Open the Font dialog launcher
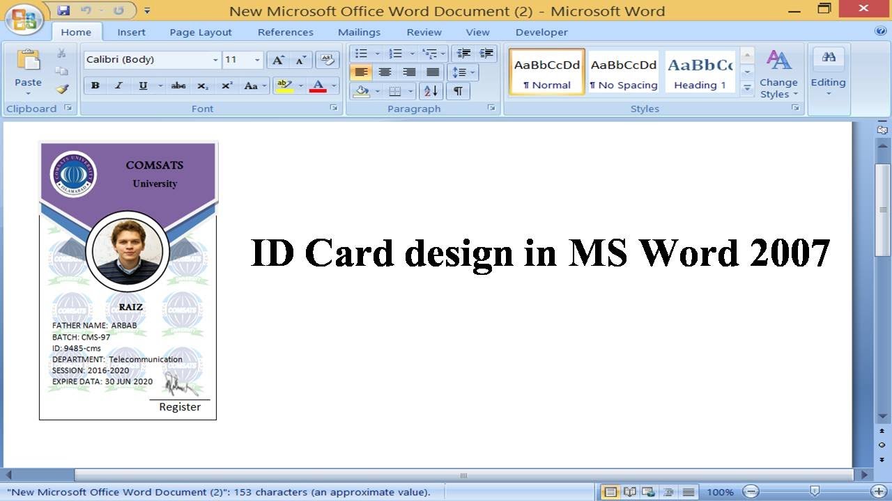 click(x=333, y=109)
